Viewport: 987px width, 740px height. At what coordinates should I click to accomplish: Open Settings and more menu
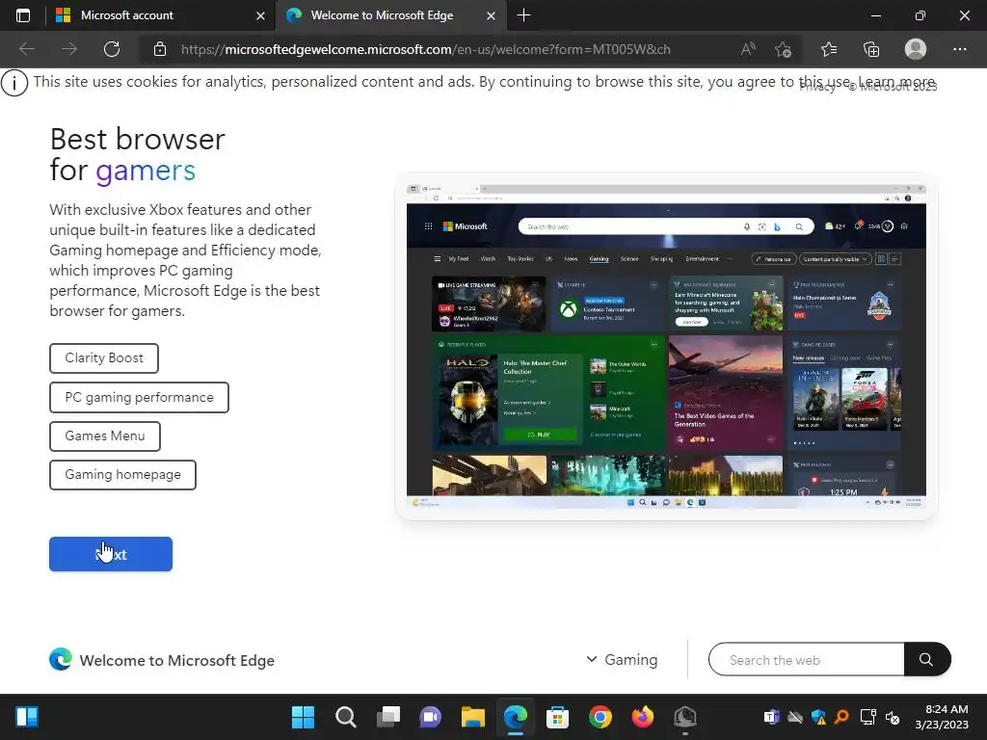click(x=959, y=49)
